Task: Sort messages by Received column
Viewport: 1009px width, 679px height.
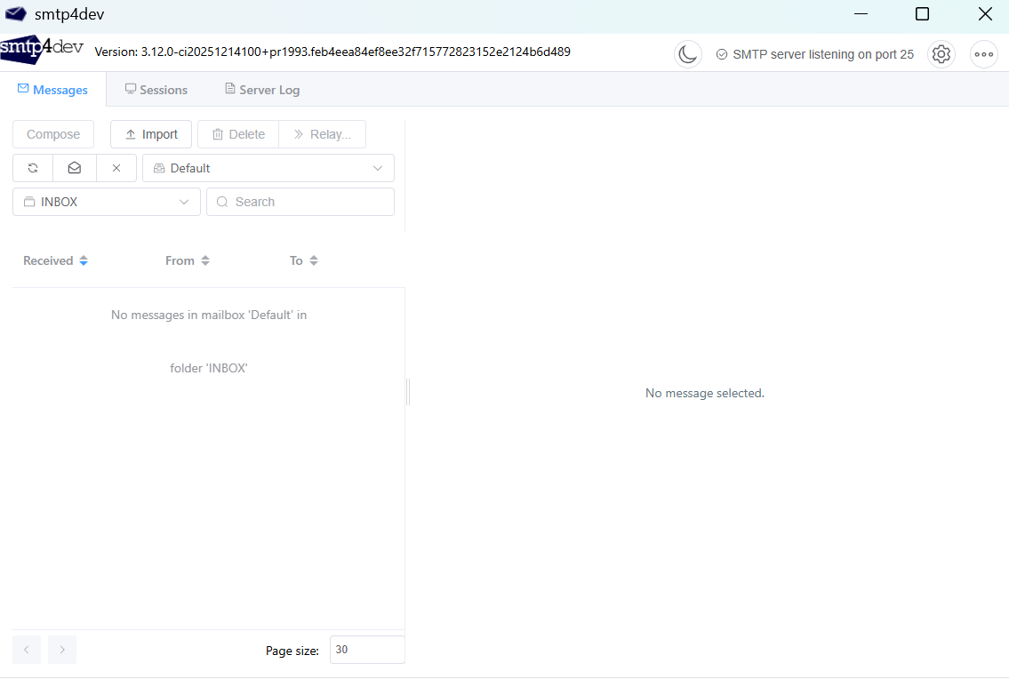Action: (55, 260)
